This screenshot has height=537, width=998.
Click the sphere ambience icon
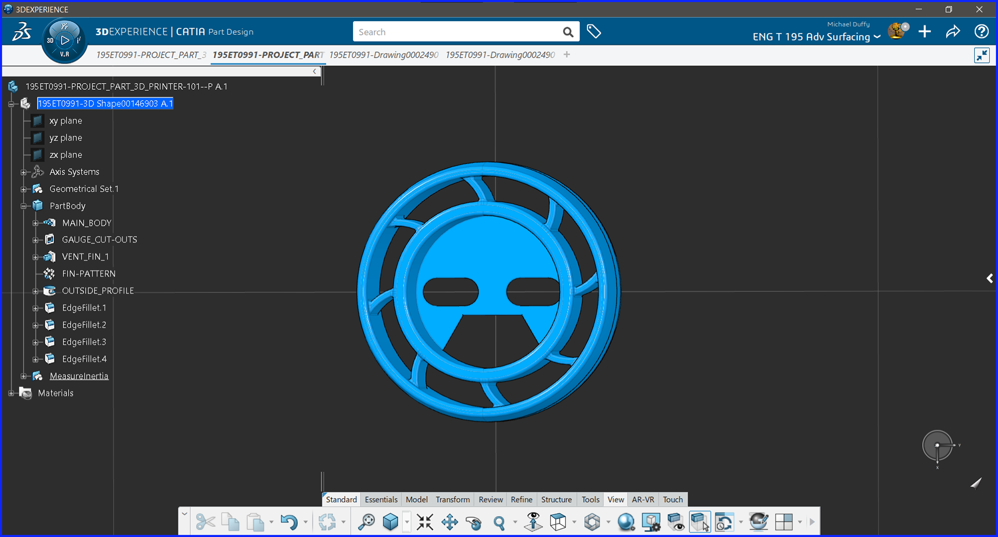tap(626, 521)
